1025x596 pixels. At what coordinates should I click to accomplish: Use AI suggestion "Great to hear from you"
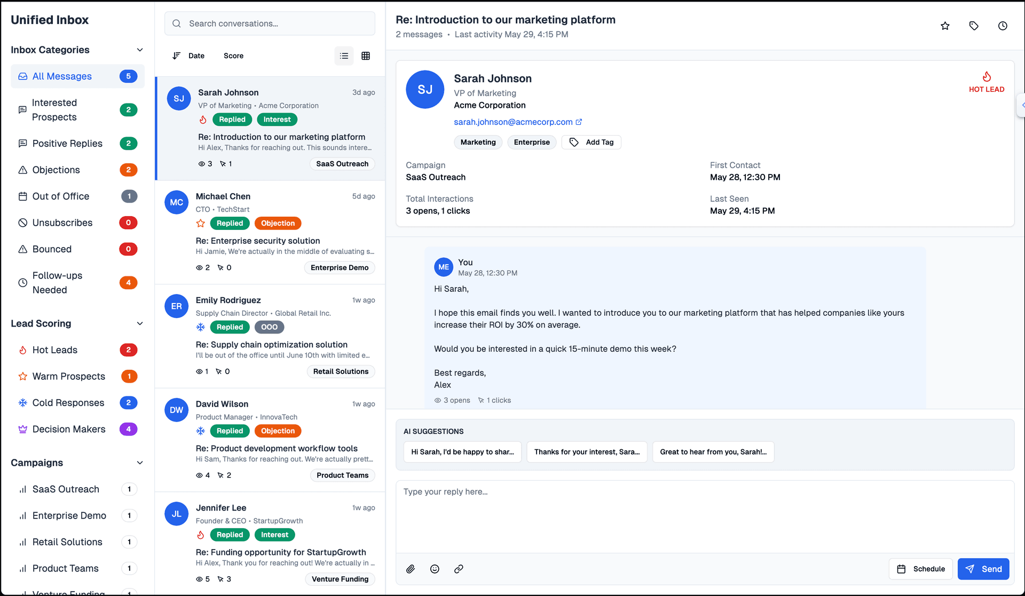713,452
